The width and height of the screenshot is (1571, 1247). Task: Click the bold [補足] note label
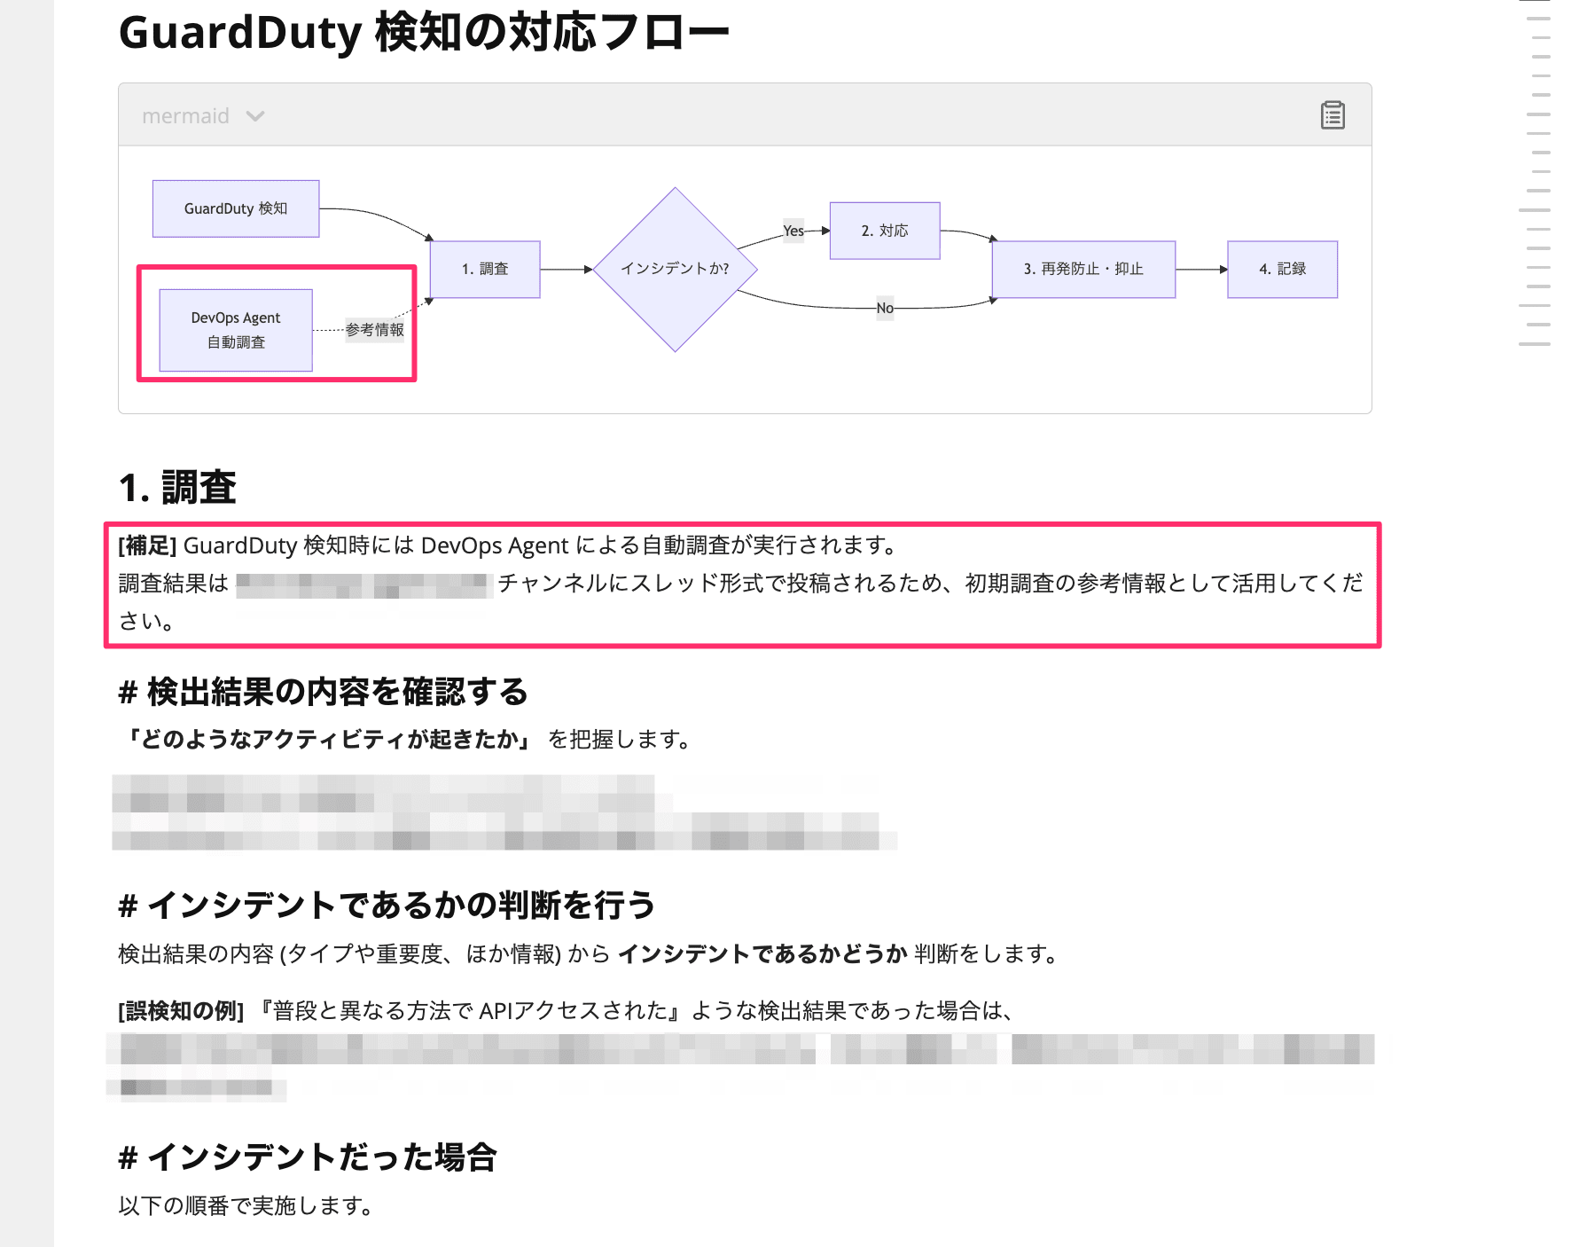click(147, 545)
